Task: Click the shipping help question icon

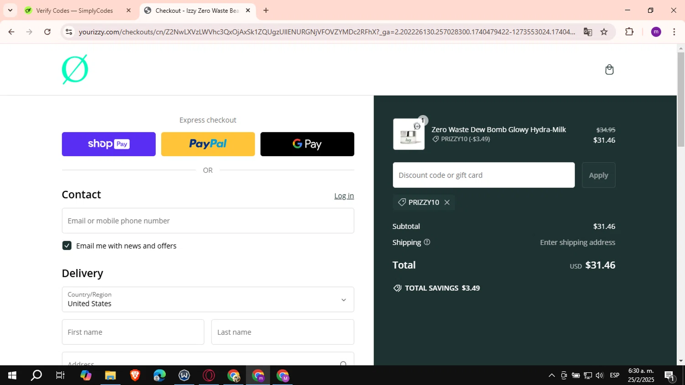Action: pos(427,242)
